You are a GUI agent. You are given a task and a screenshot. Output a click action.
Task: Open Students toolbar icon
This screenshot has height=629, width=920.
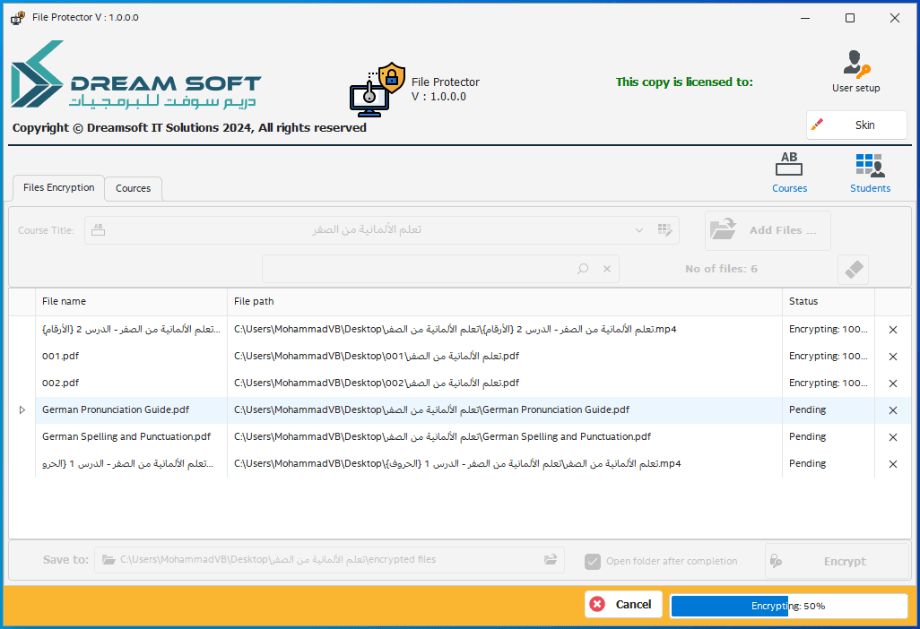coord(870,172)
